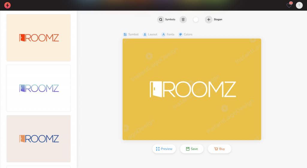Click the Preview button
This screenshot has height=168, width=307.
point(164,149)
